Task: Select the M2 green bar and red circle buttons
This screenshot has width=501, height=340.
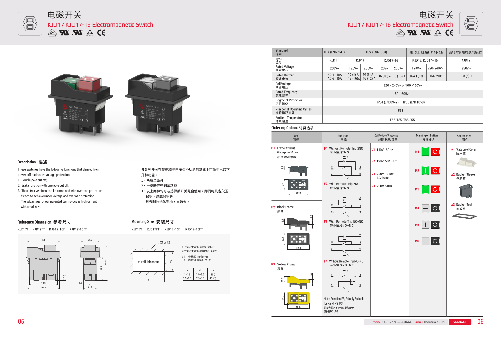Action: click(x=431, y=171)
